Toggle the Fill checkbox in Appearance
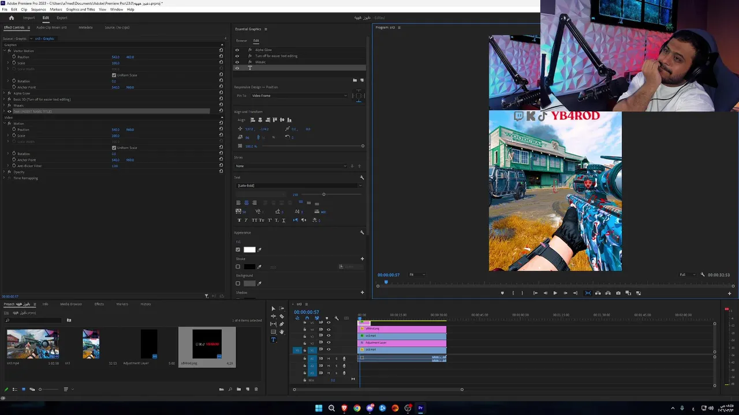 238,250
